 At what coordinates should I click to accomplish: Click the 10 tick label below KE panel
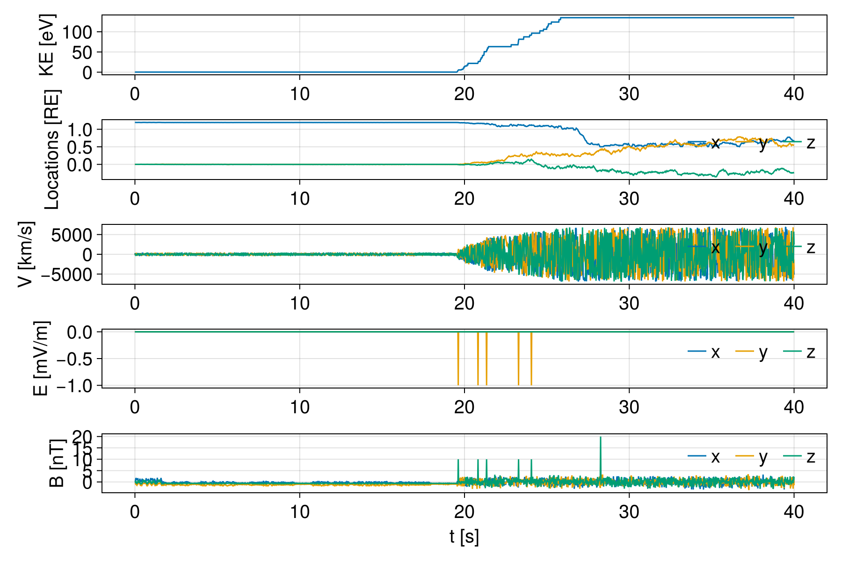[x=299, y=94]
